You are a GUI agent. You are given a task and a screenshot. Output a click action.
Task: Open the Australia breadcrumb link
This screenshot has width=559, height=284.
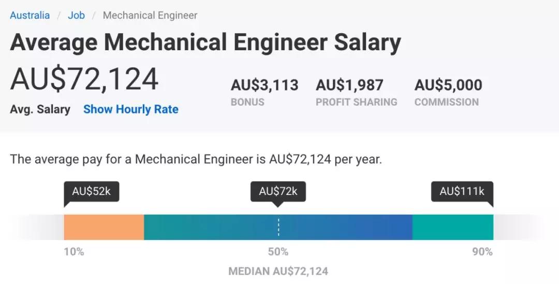(x=30, y=16)
